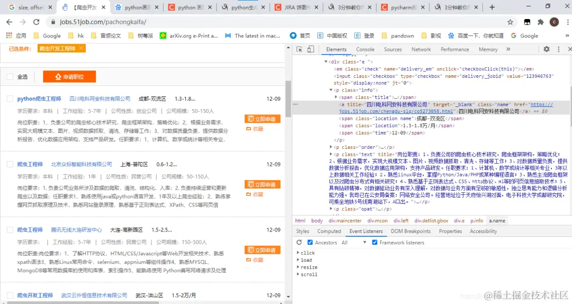
Task: Open Chrome three-dot menu
Action: (x=568, y=22)
